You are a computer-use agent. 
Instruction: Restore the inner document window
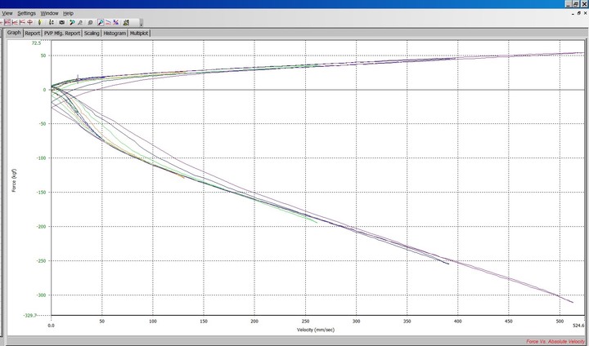tap(579, 13)
